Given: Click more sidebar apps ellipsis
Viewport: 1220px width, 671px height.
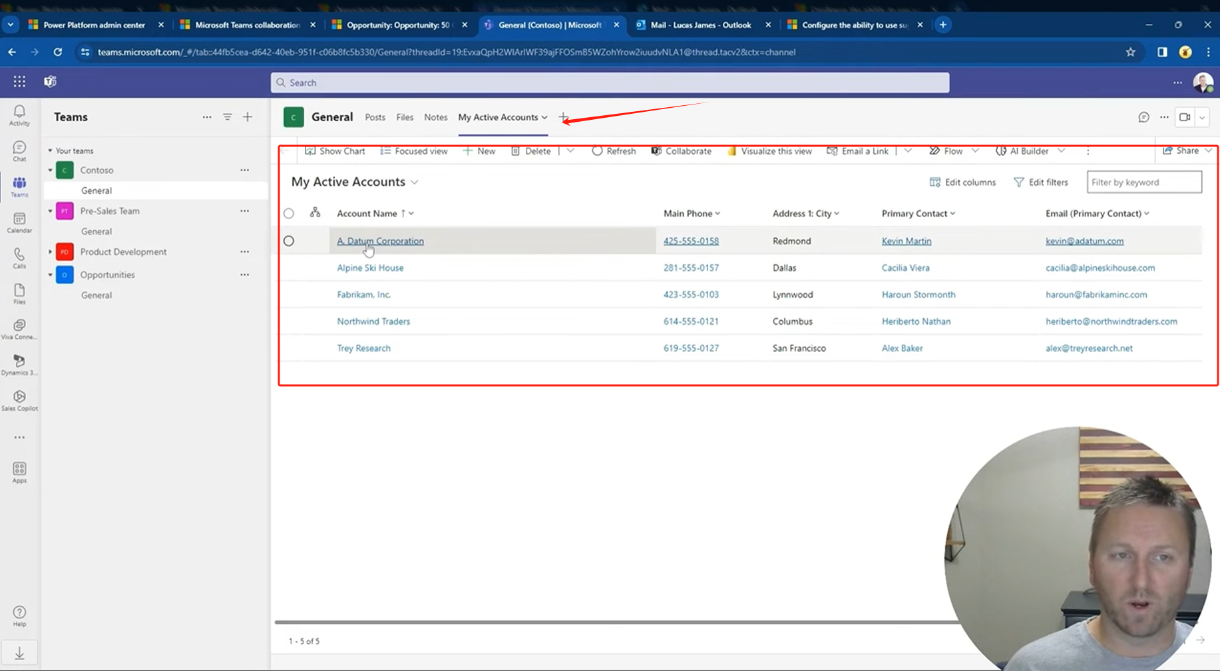Looking at the screenshot, I should tap(19, 437).
